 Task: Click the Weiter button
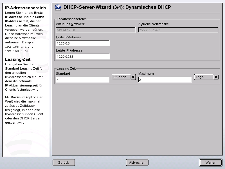210,163
